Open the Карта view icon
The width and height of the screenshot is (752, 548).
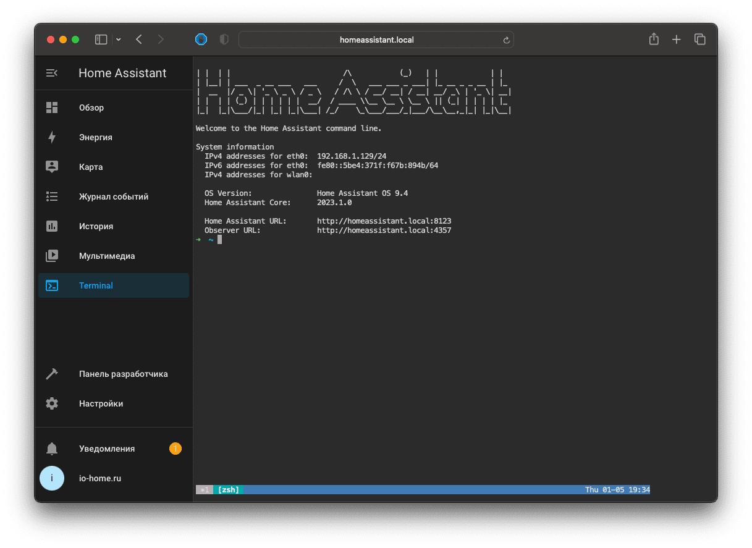(x=52, y=166)
